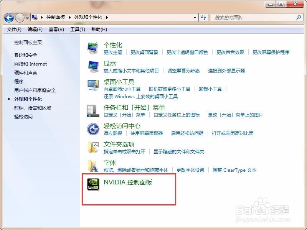This screenshot has width=307, height=230.
Task: Click the breadcrumb chevron after 外观和个性化
Action: point(107,17)
